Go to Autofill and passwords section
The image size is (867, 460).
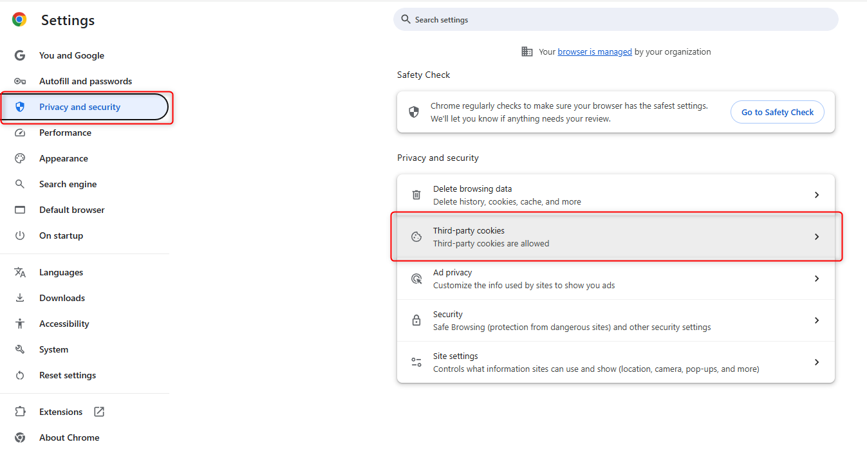pyautogui.click(x=85, y=81)
